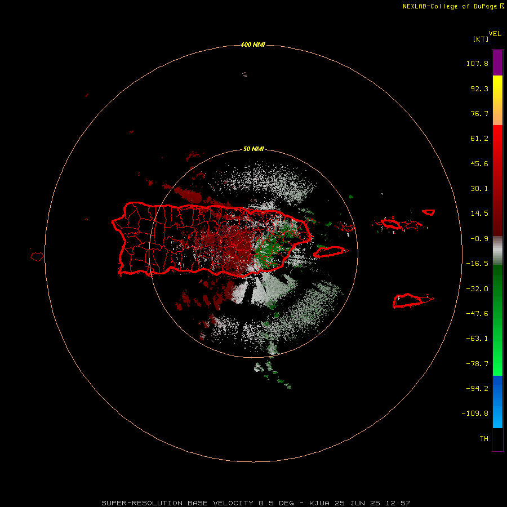The image size is (507, 507).
Task: Click the TH label beside the scale
Action: point(484,439)
